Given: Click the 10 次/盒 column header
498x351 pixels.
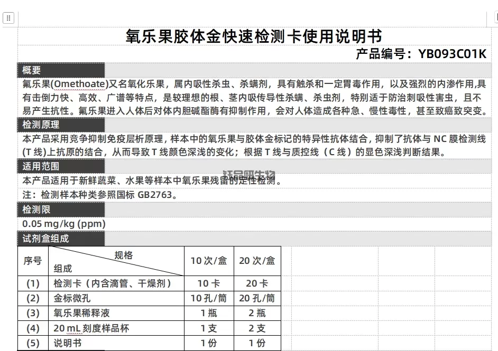Looking at the screenshot, I should [208, 261].
